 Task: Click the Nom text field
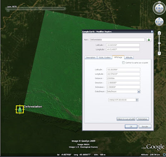click(x=117, y=39)
